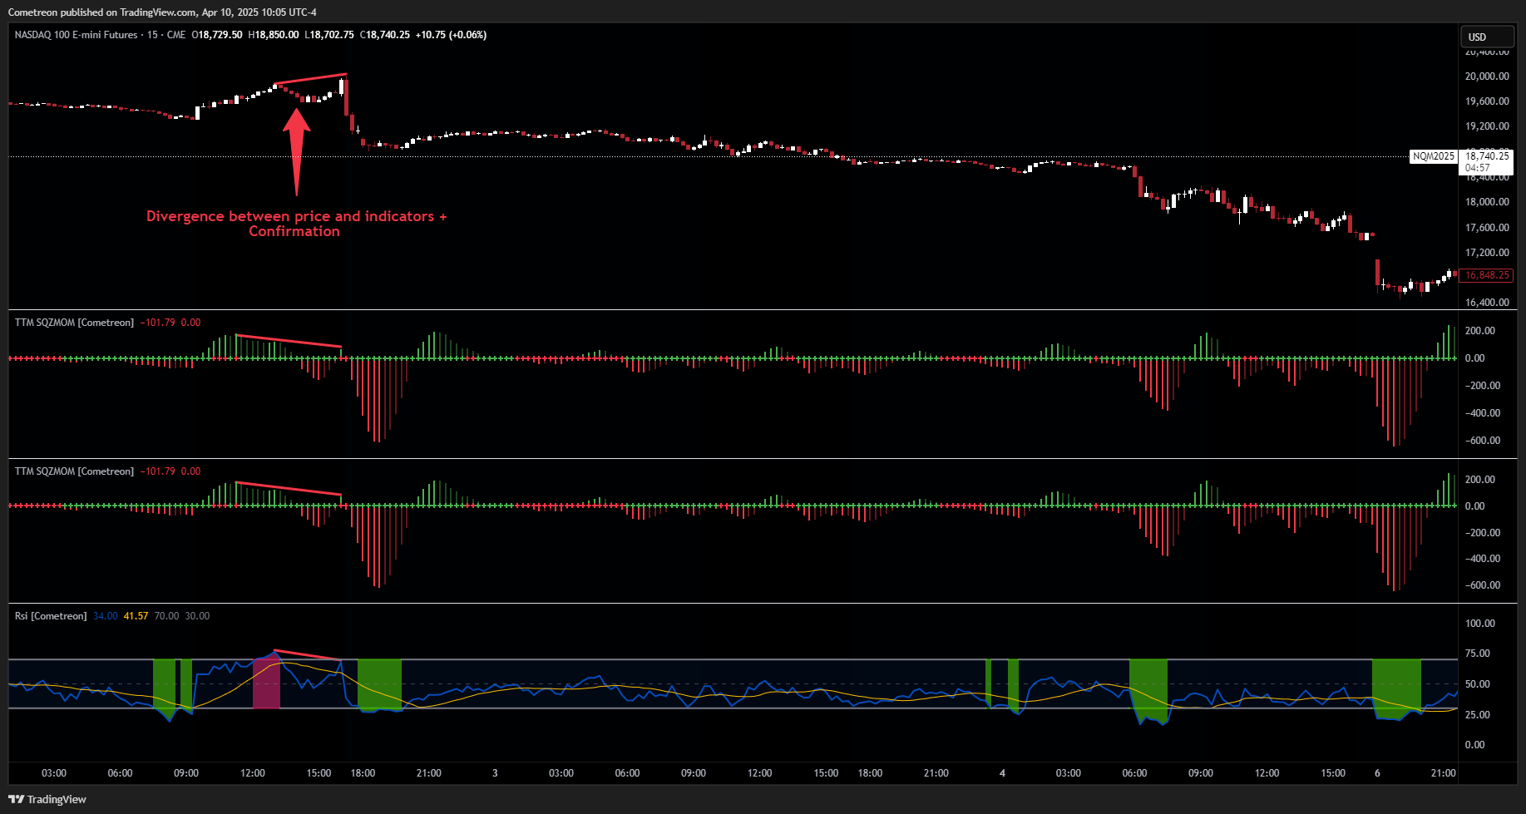Click the Rsi [Cometreon] indicator legend
Screen dimensions: 1526x814
coord(51,616)
